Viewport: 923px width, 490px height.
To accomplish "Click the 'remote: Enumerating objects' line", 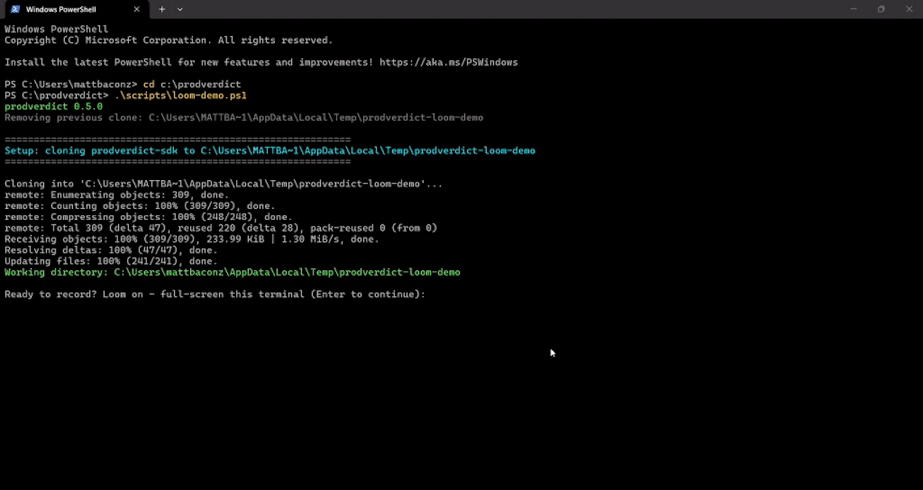I will (x=117, y=195).
